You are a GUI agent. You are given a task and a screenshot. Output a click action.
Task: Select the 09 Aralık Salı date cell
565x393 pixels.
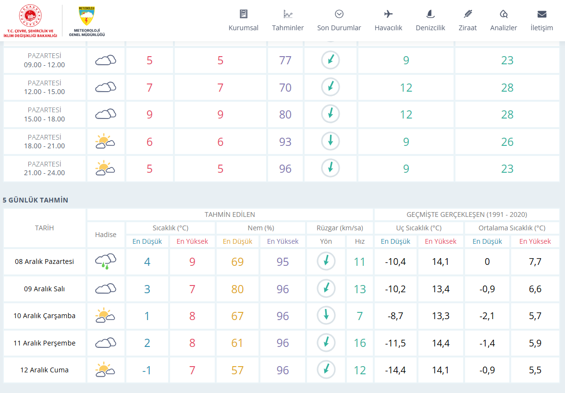click(45, 289)
